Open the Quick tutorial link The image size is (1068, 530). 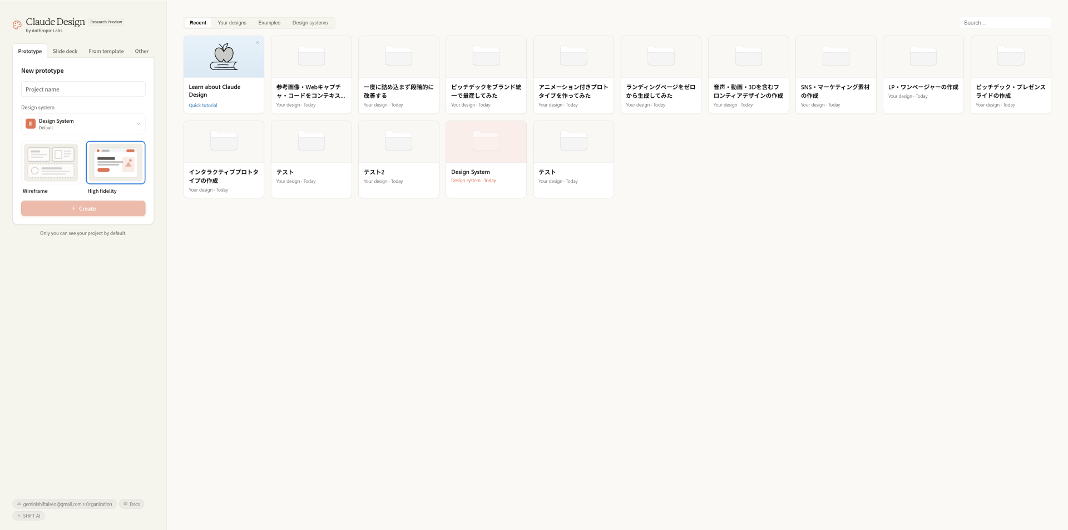click(x=203, y=105)
